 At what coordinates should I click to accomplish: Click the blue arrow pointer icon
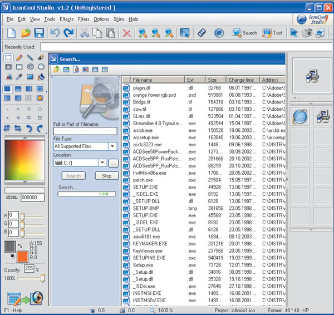tap(294, 33)
